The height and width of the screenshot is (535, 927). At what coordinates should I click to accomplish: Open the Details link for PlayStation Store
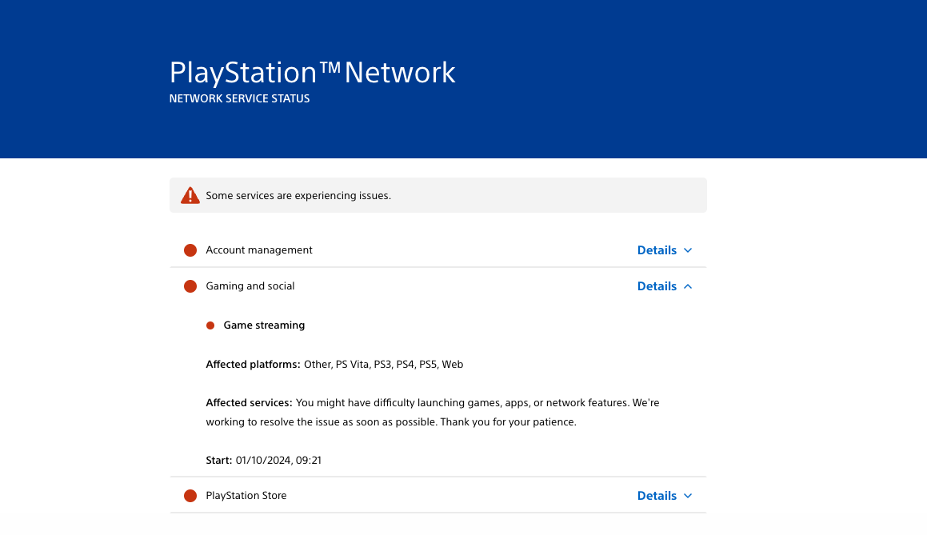(657, 496)
